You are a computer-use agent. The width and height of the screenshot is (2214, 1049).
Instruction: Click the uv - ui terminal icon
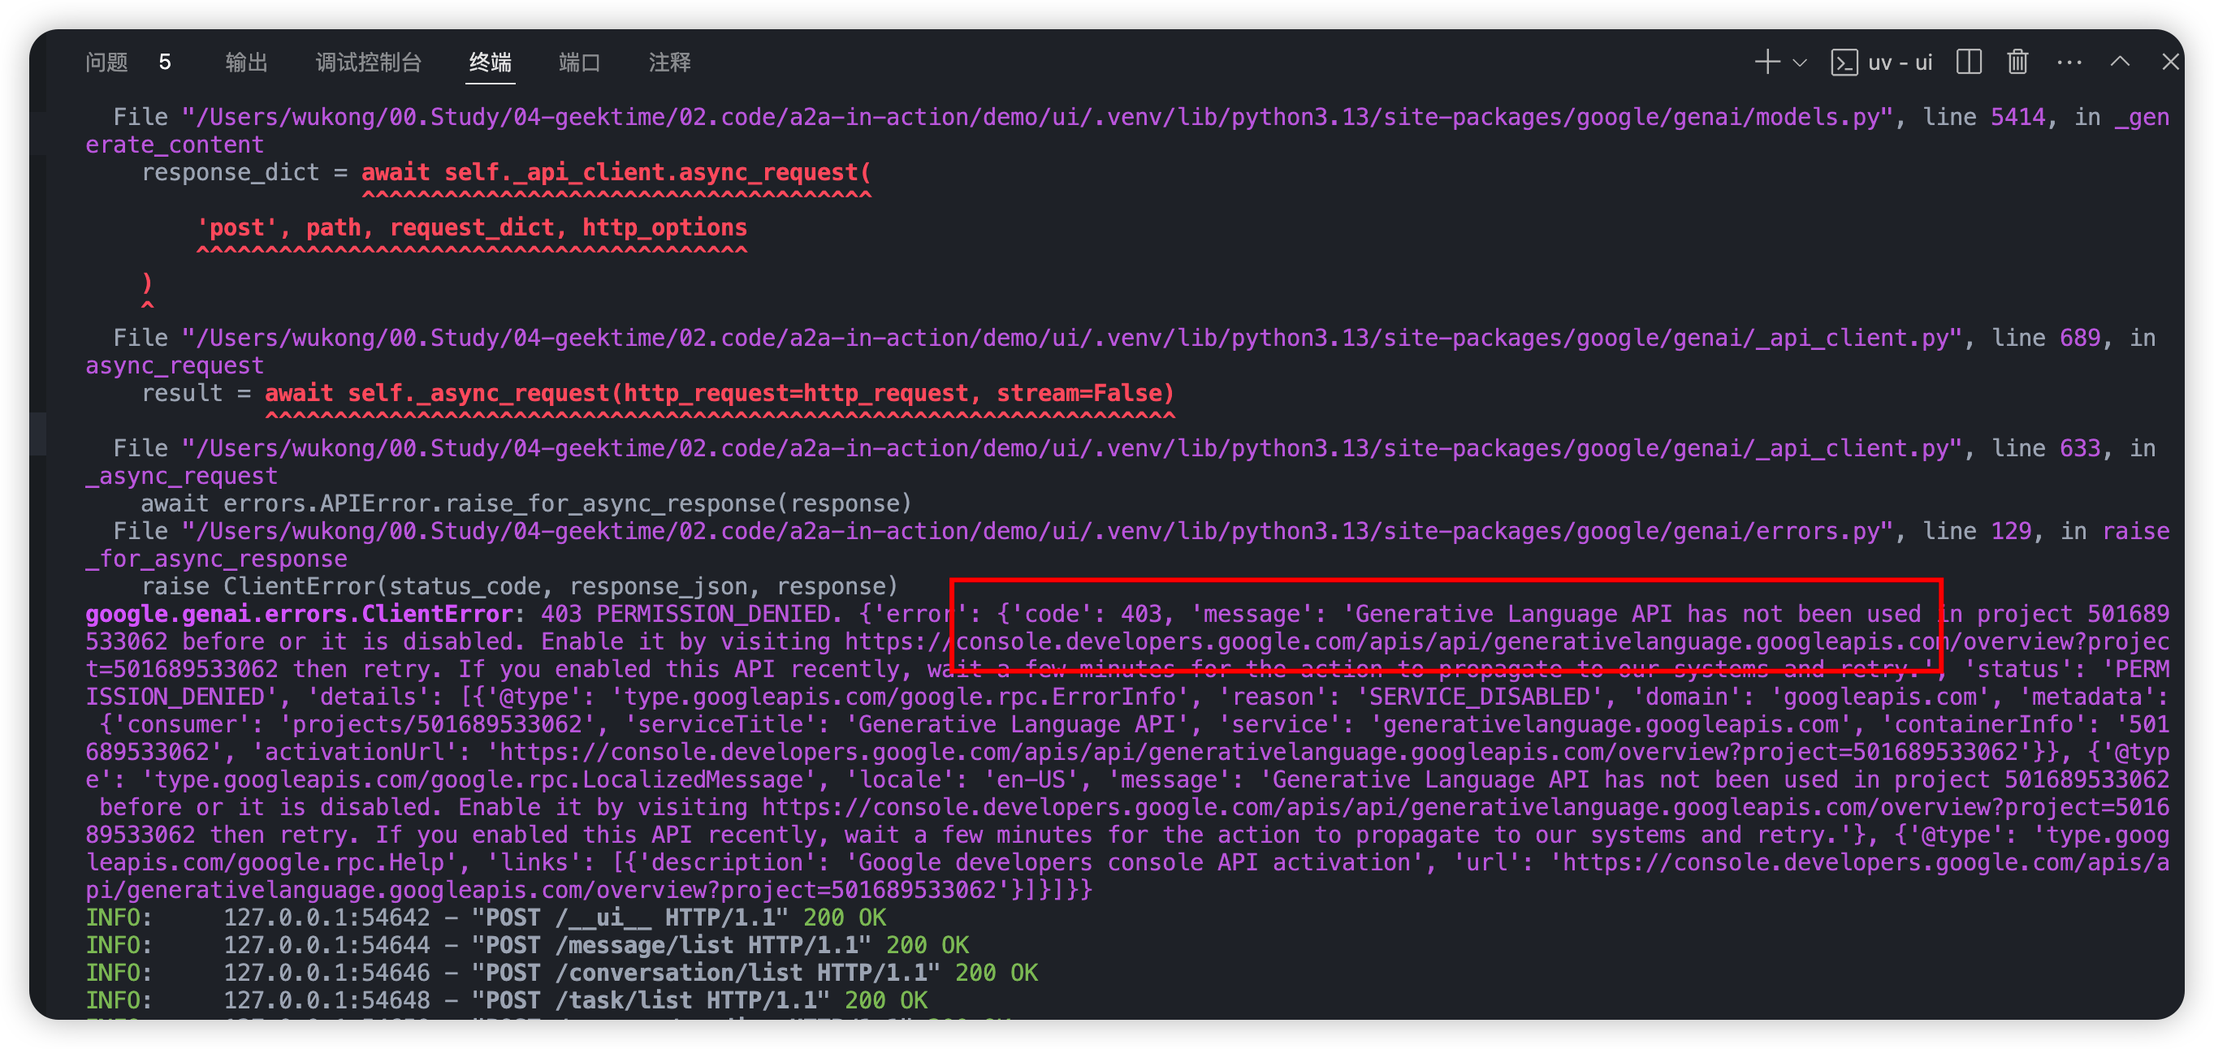point(1844,63)
